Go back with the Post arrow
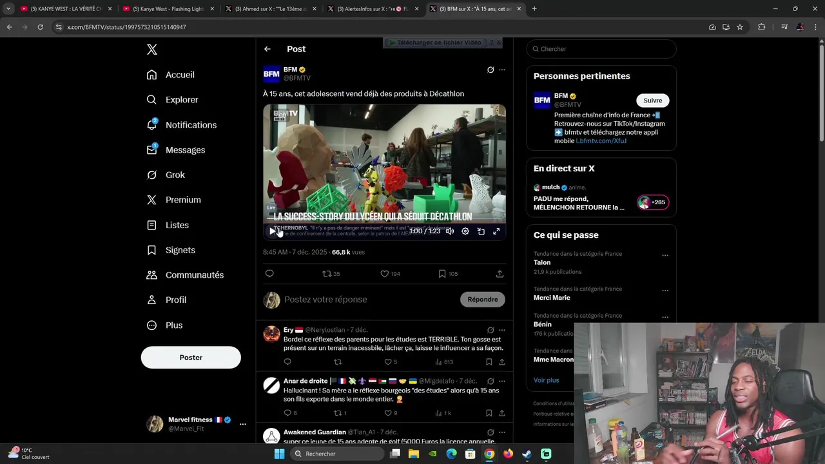This screenshot has height=464, width=825. pos(267,49)
